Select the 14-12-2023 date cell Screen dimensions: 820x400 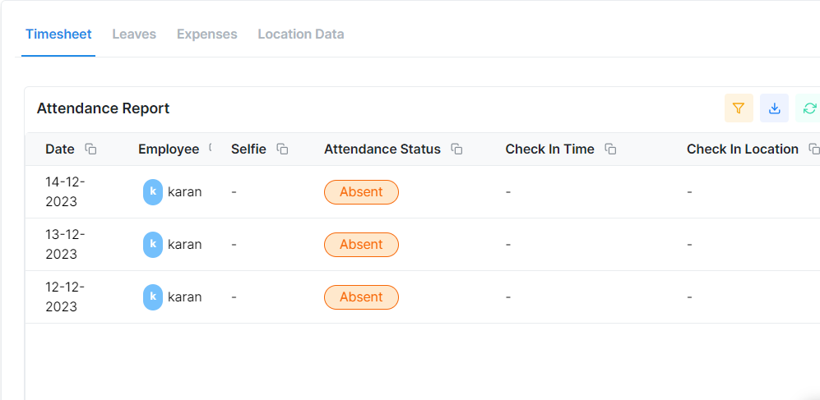(65, 191)
